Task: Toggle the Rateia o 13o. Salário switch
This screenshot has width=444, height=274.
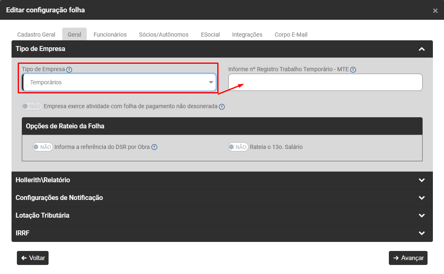Action: (238, 147)
